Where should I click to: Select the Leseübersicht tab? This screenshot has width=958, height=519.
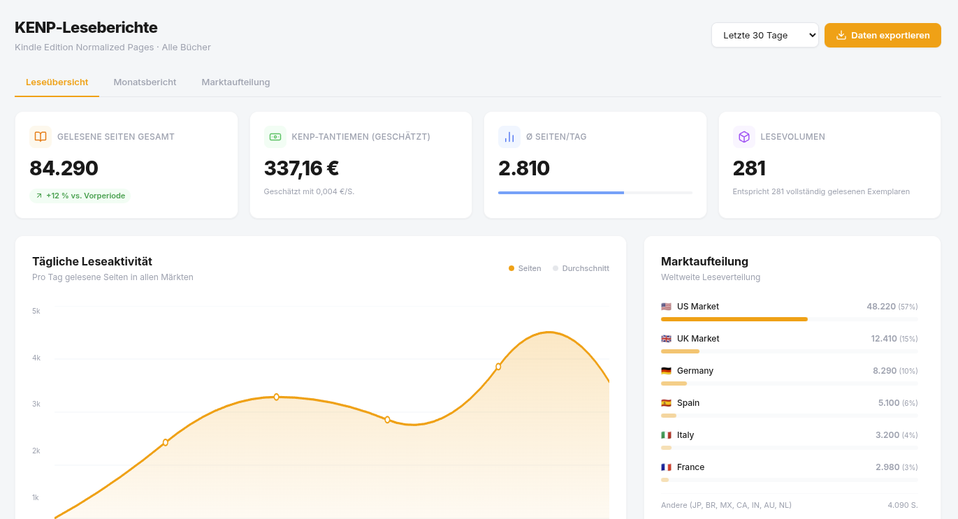click(57, 82)
